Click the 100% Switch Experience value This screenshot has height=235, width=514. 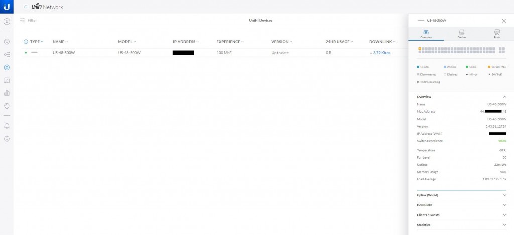(x=503, y=141)
